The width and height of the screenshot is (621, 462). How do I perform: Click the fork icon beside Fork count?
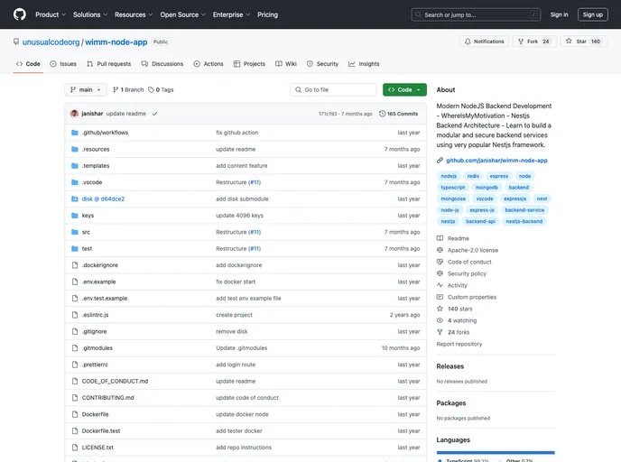(x=521, y=42)
